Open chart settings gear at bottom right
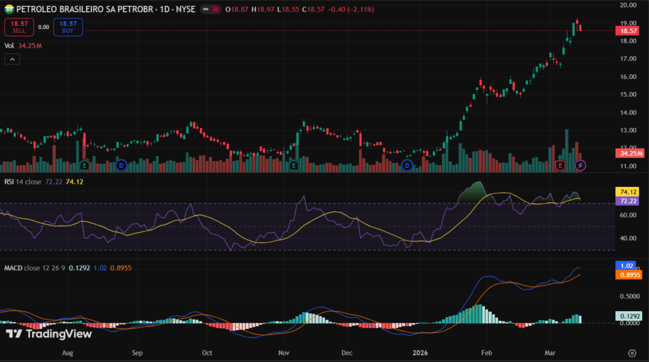The image size is (649, 362). 632,352
